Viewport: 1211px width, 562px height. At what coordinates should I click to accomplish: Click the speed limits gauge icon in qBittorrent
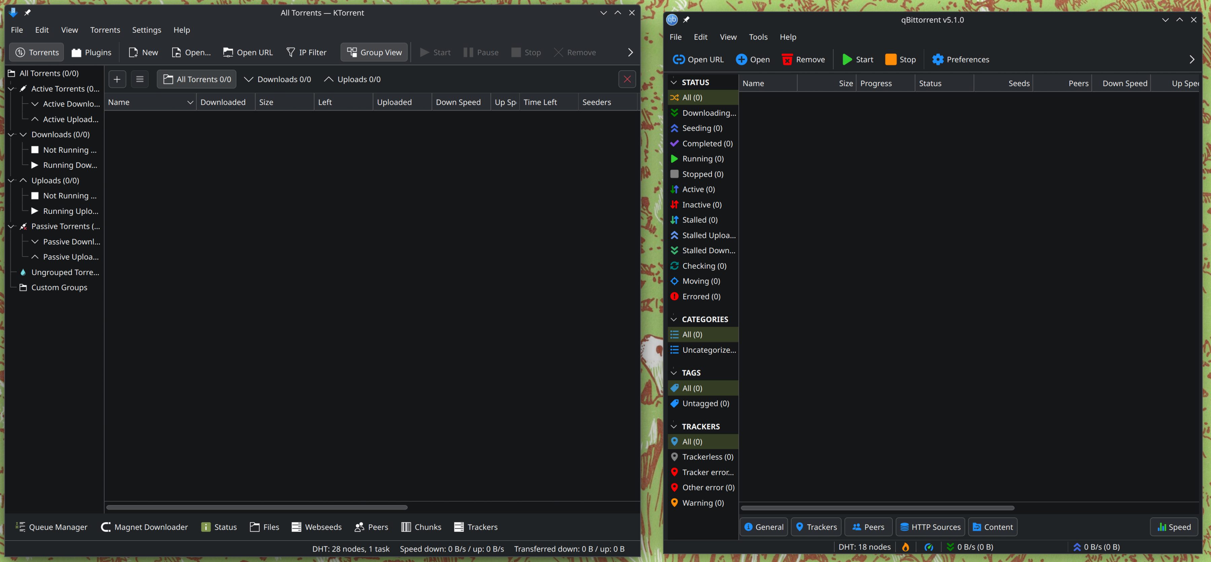point(928,547)
